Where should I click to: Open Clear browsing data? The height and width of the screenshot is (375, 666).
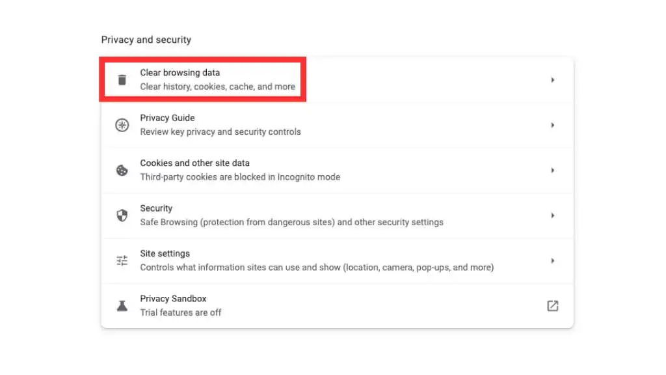point(180,73)
